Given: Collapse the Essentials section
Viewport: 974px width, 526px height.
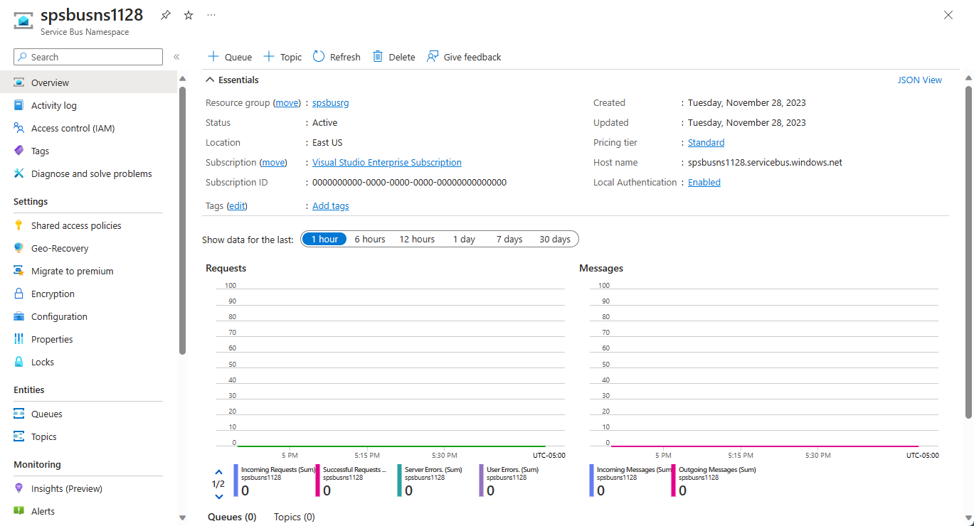Looking at the screenshot, I should pyautogui.click(x=232, y=80).
